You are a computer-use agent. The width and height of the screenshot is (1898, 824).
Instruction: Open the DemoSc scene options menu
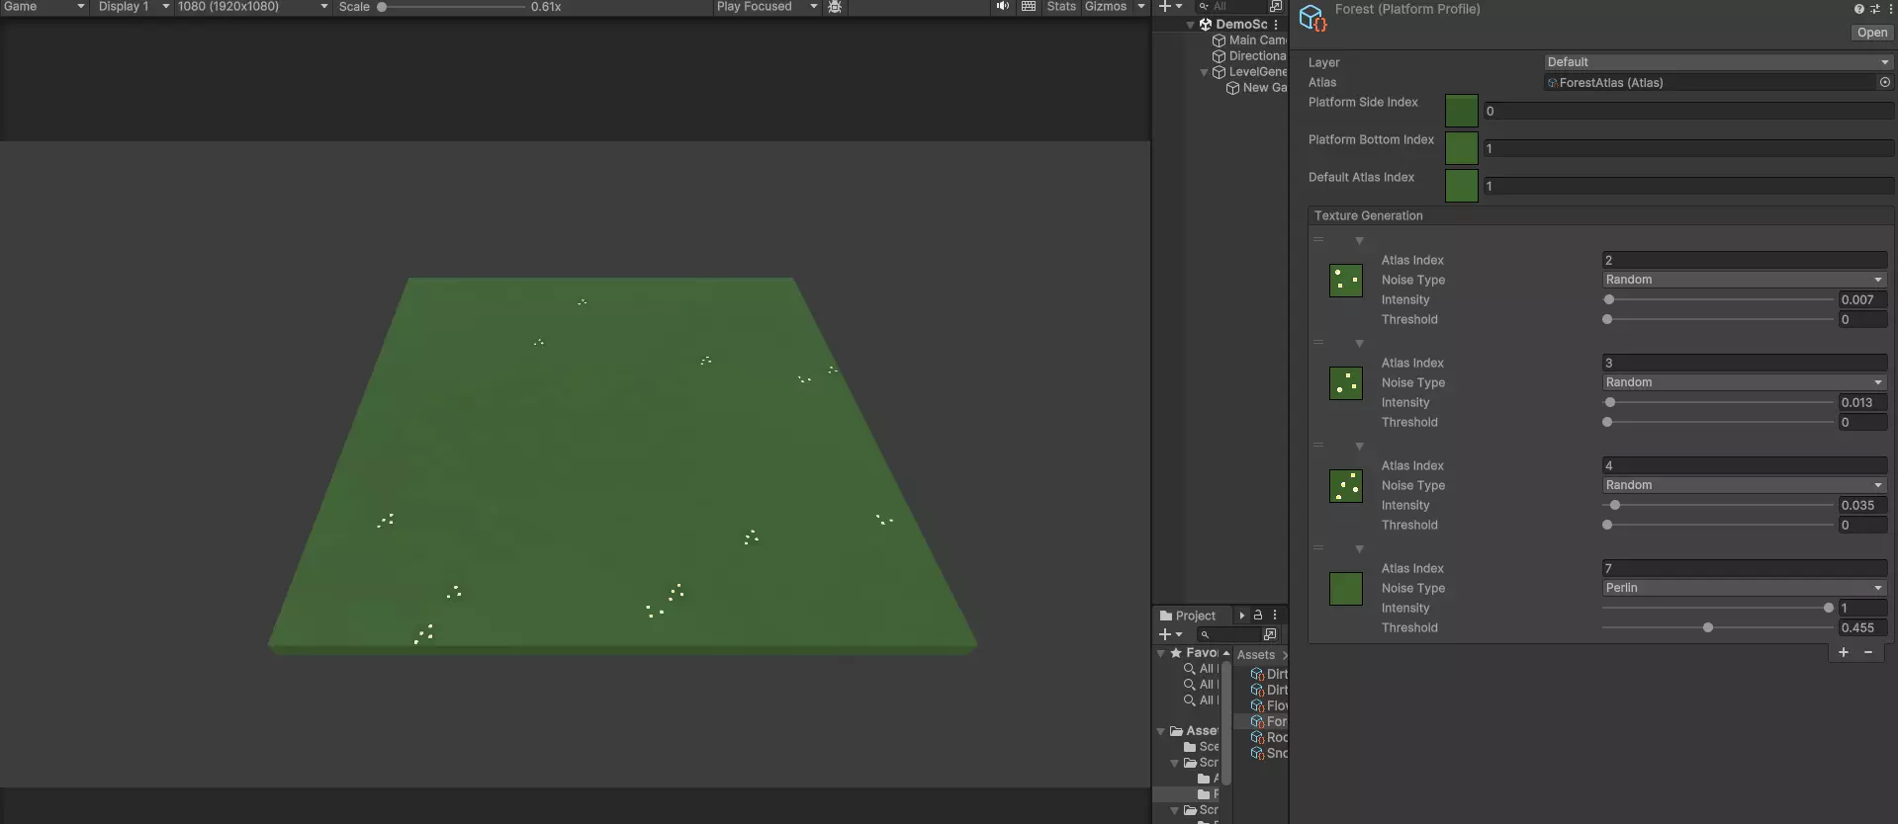[1276, 25]
